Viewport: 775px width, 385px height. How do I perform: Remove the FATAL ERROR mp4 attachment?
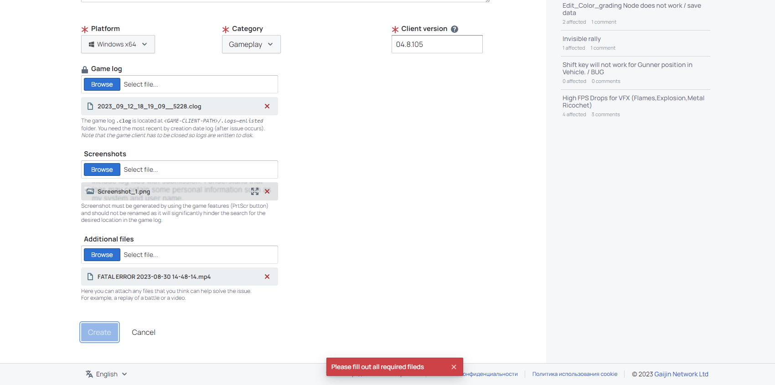pos(267,277)
